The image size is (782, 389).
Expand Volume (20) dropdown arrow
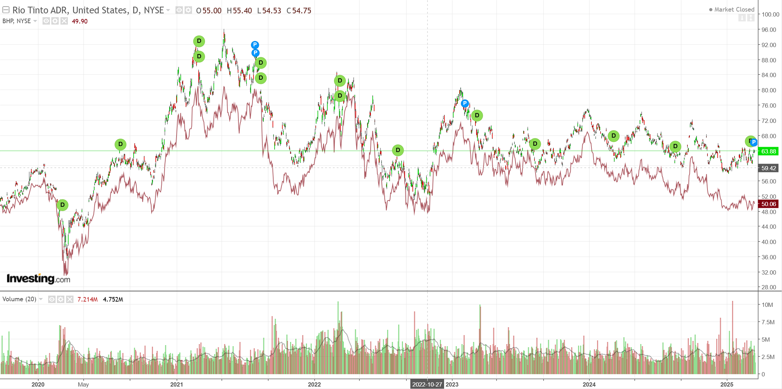point(41,299)
